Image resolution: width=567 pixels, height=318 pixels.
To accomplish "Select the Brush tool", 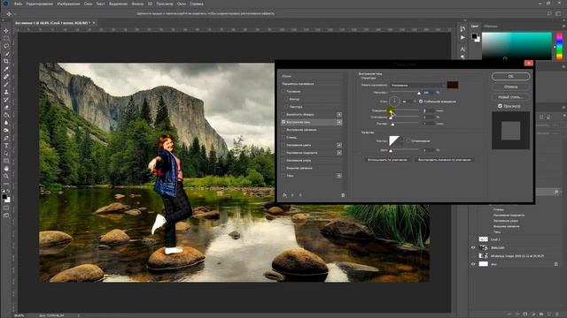I will coord(6,85).
